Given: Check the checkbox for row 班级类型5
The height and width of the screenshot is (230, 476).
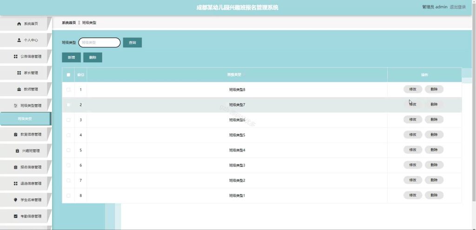Looking at the screenshot, I should pos(68,135).
